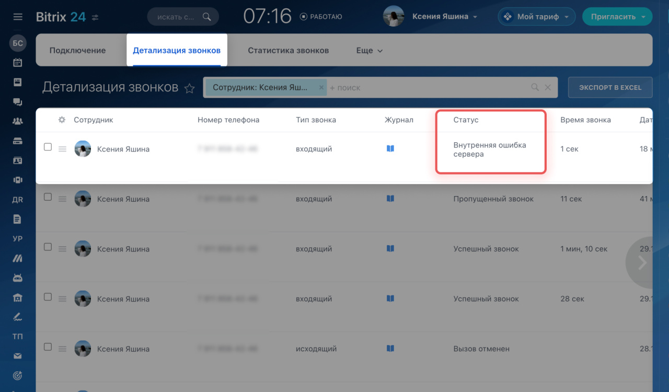The width and height of the screenshot is (669, 392).
Task: Open the УР sidebar item
Action: click(18, 239)
